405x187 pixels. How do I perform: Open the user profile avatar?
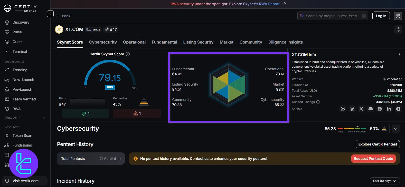tap(398, 16)
